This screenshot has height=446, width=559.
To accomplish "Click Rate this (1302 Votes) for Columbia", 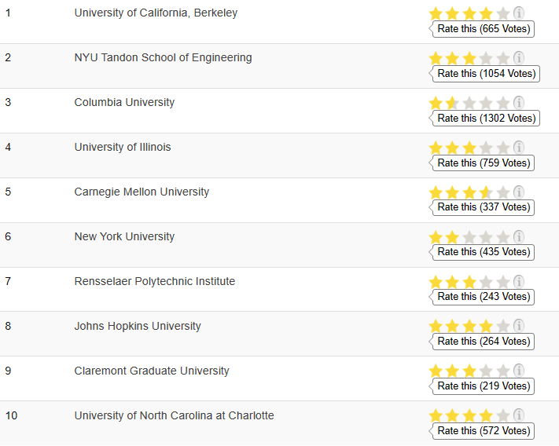I will pos(484,118).
